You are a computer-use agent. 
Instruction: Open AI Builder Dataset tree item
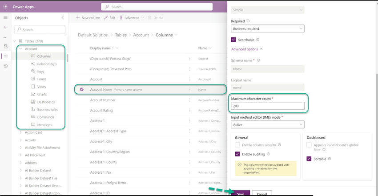coord(38,170)
